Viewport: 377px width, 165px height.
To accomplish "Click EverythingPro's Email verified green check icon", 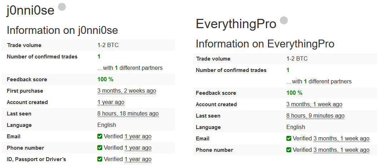I will click(x=289, y=139).
